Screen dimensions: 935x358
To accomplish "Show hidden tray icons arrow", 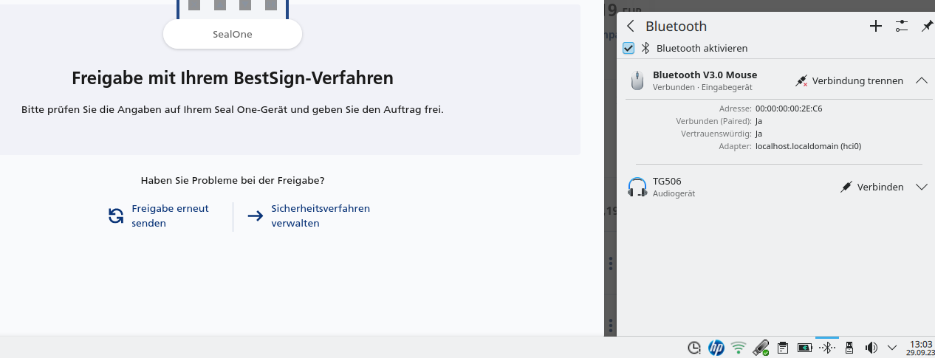I will point(892,348).
